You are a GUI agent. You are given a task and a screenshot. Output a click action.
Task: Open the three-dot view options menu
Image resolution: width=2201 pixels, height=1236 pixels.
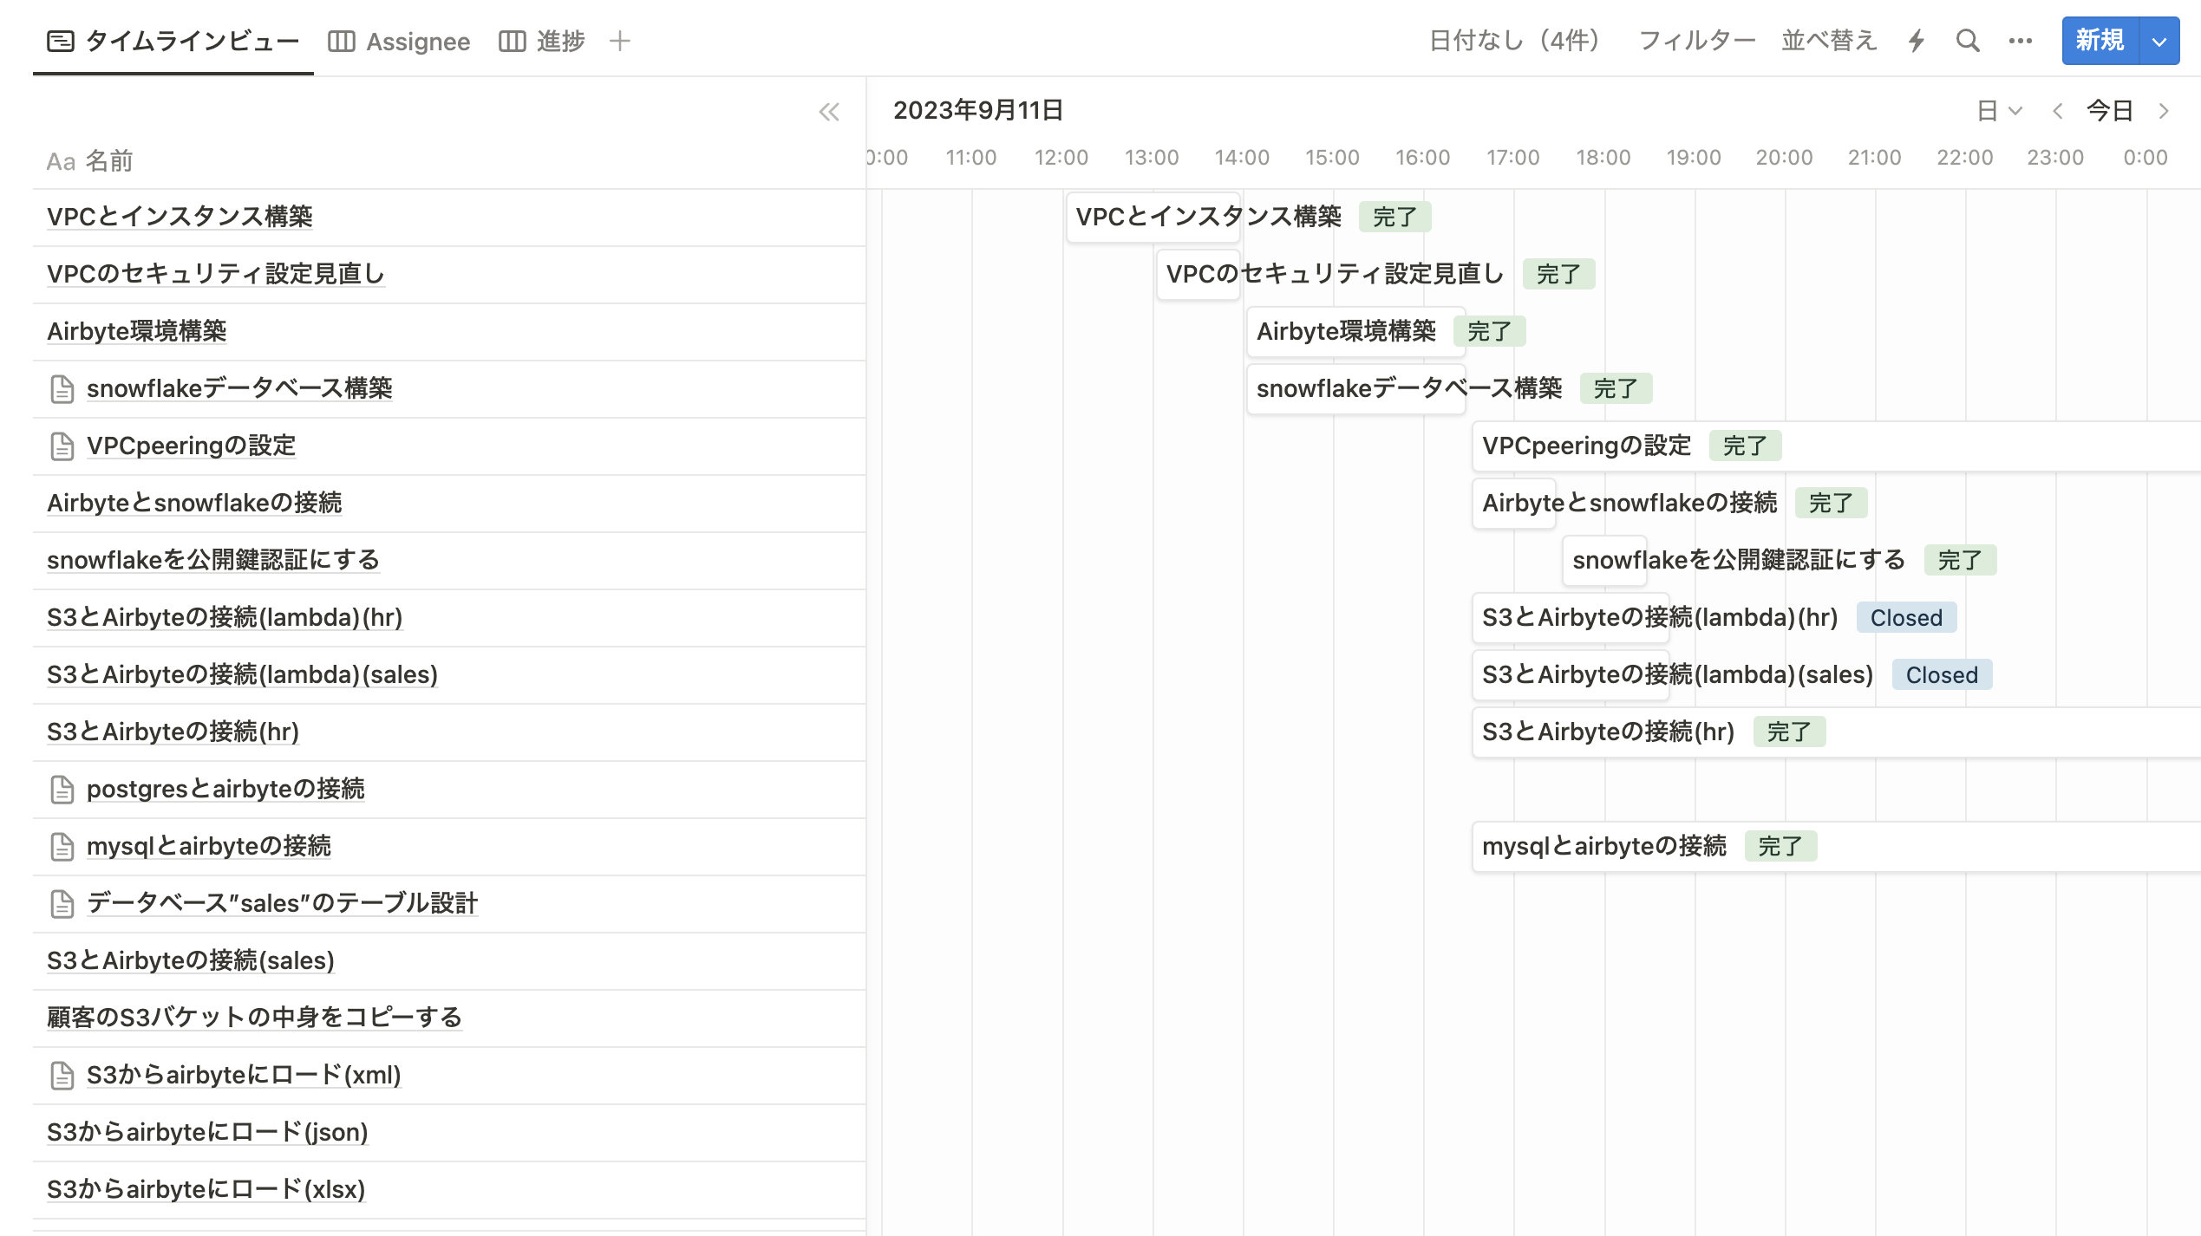pyautogui.click(x=2020, y=41)
